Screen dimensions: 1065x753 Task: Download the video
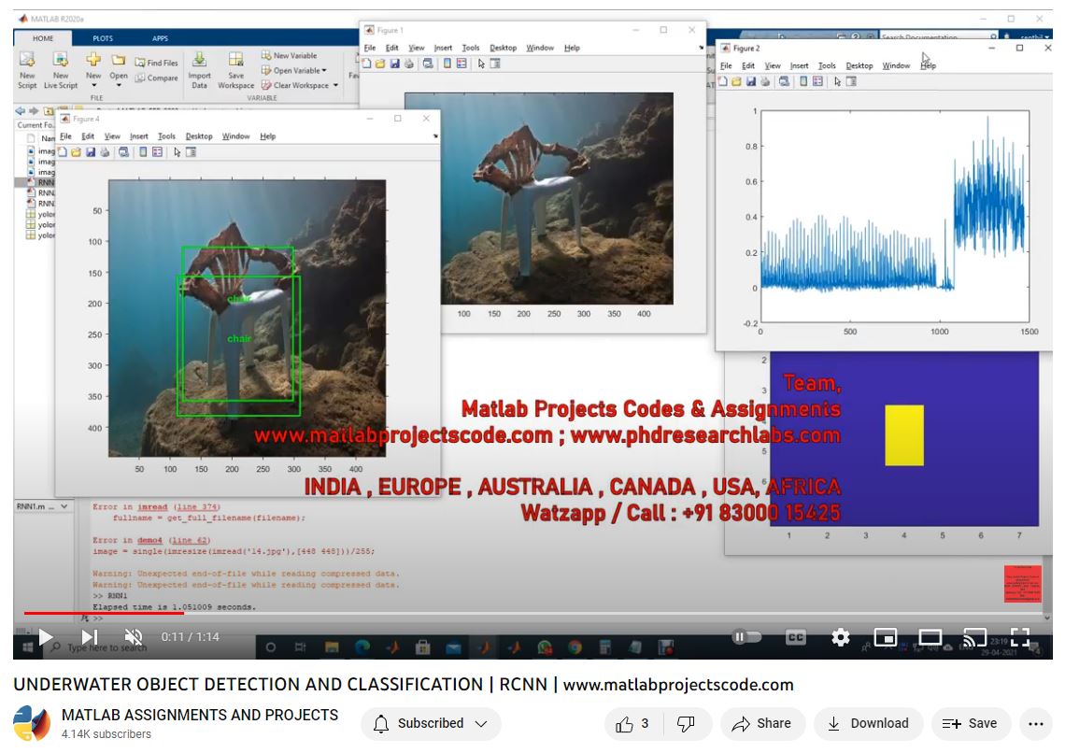(868, 724)
